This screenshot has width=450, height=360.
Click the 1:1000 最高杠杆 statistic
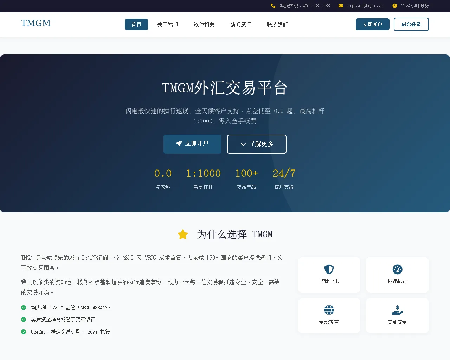point(203,179)
